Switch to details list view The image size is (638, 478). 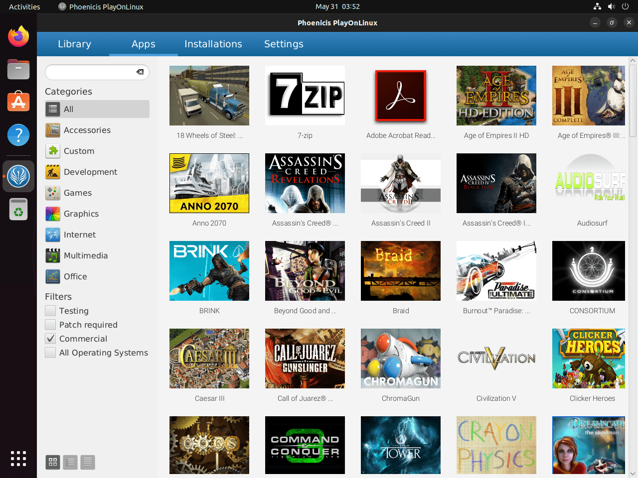(88, 462)
